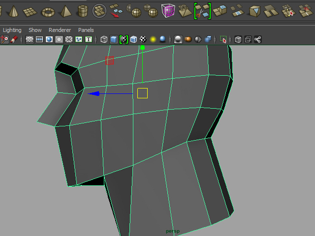Viewport: 315px width, 236px height.
Task: Click the polygon cone shelf icon
Action: coord(14,11)
